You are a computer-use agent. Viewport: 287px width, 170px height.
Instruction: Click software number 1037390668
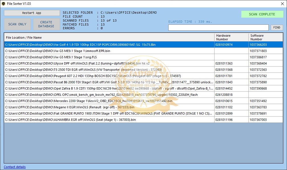(x=258, y=88)
